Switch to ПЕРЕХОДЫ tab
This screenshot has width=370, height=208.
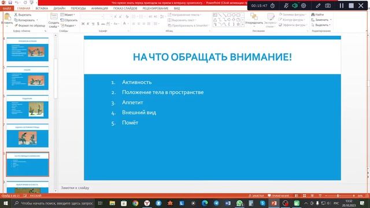79,8
